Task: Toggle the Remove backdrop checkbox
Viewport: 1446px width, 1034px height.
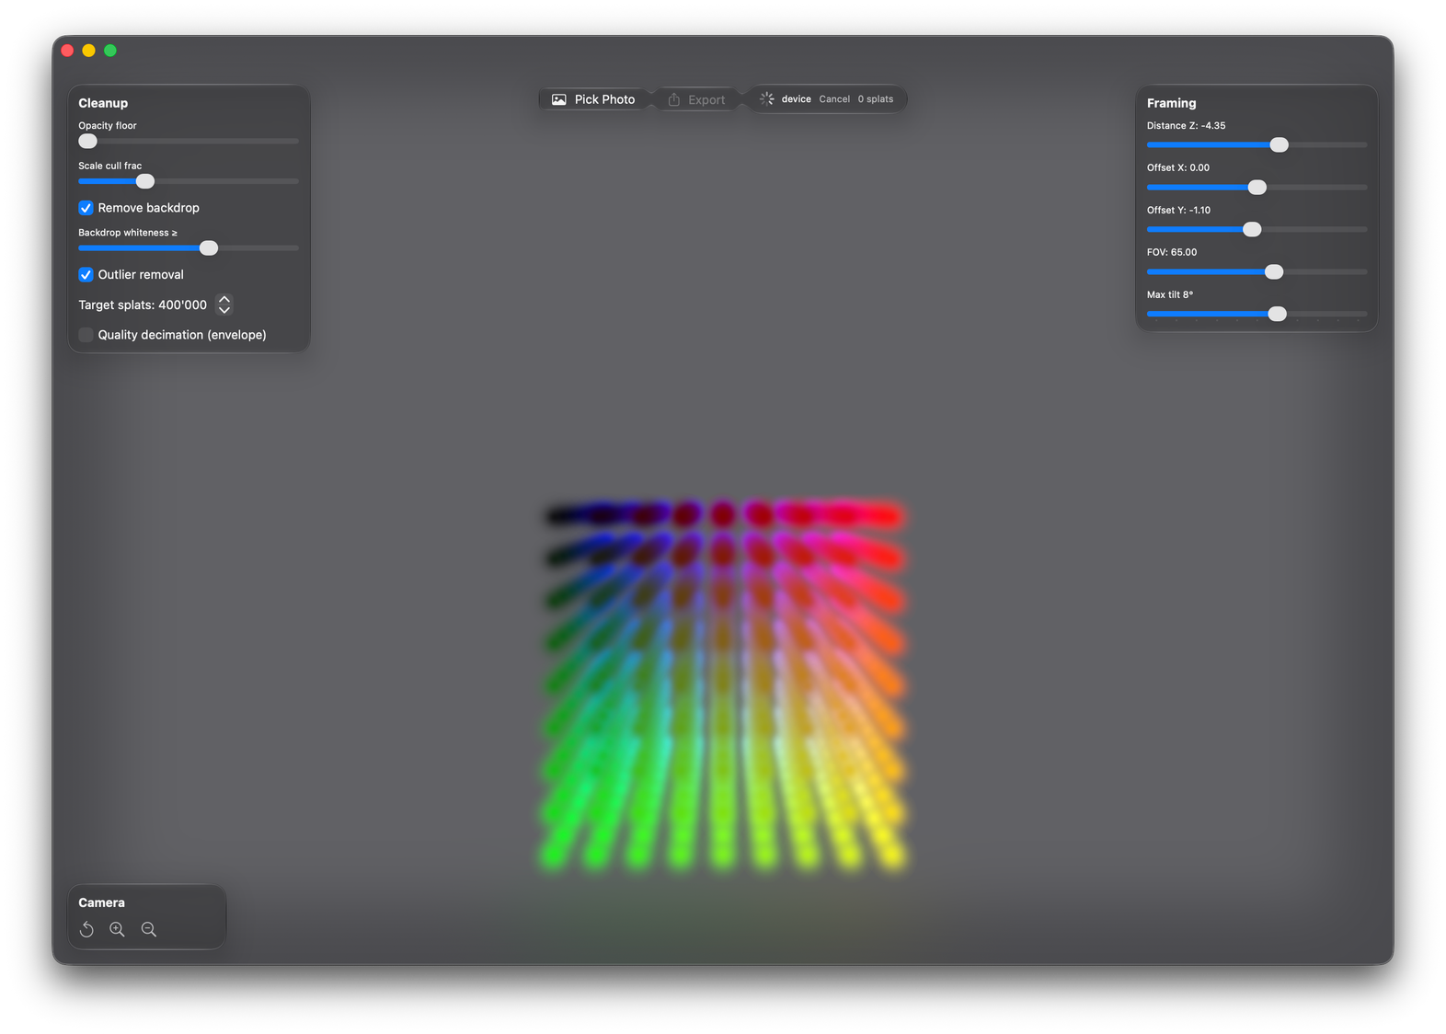Action: click(86, 208)
